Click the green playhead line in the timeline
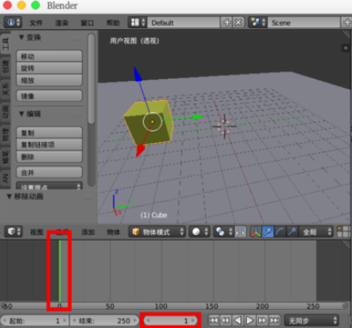The image size is (352, 328). (x=59, y=271)
